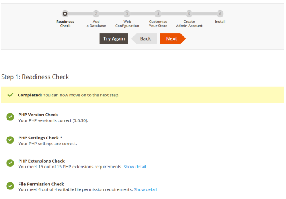Click the PHP Extensions Check green checkmark icon
286x199 pixels.
(x=10, y=163)
